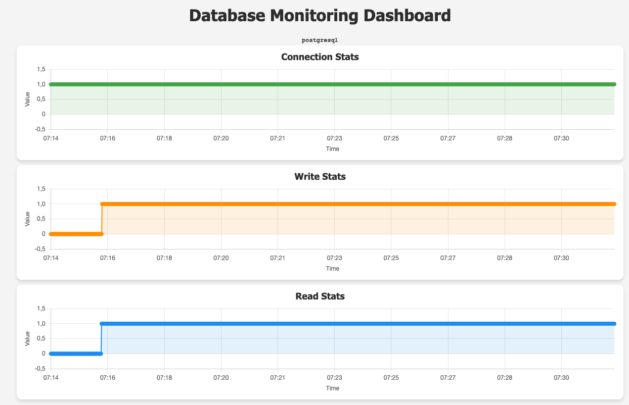Open the postgresql database selector label

(x=320, y=40)
